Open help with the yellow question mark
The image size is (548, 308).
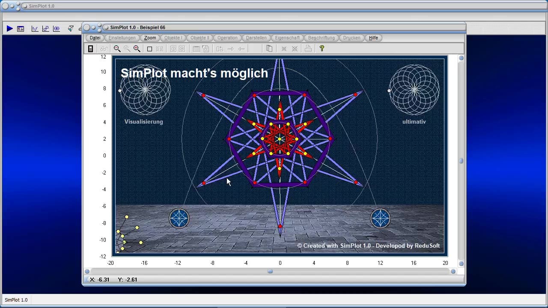pos(322,49)
